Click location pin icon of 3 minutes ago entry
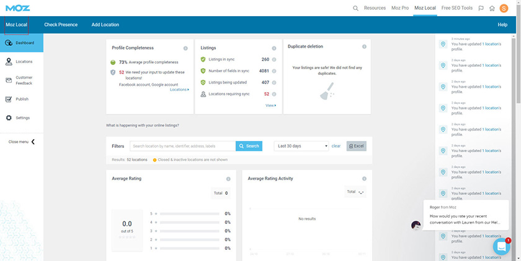 point(443,44)
